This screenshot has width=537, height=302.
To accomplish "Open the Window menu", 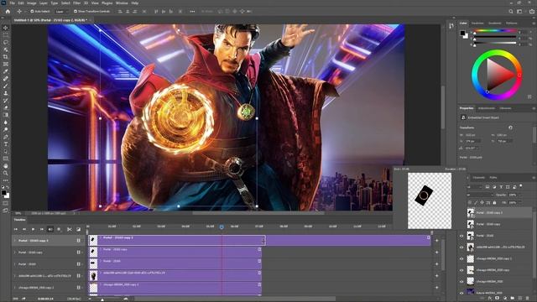I will (x=122, y=3).
